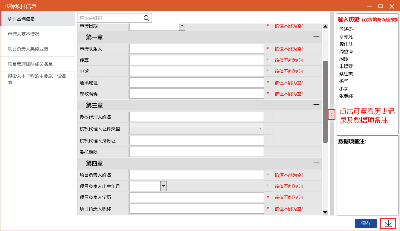Viewport: 400px width, 231px height.
Task: Focus the 查询关键词 search box
Action: coord(110,18)
